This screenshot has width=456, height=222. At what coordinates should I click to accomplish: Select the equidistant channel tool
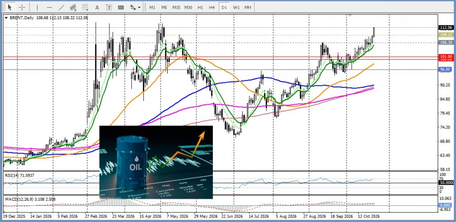[x=73, y=7]
